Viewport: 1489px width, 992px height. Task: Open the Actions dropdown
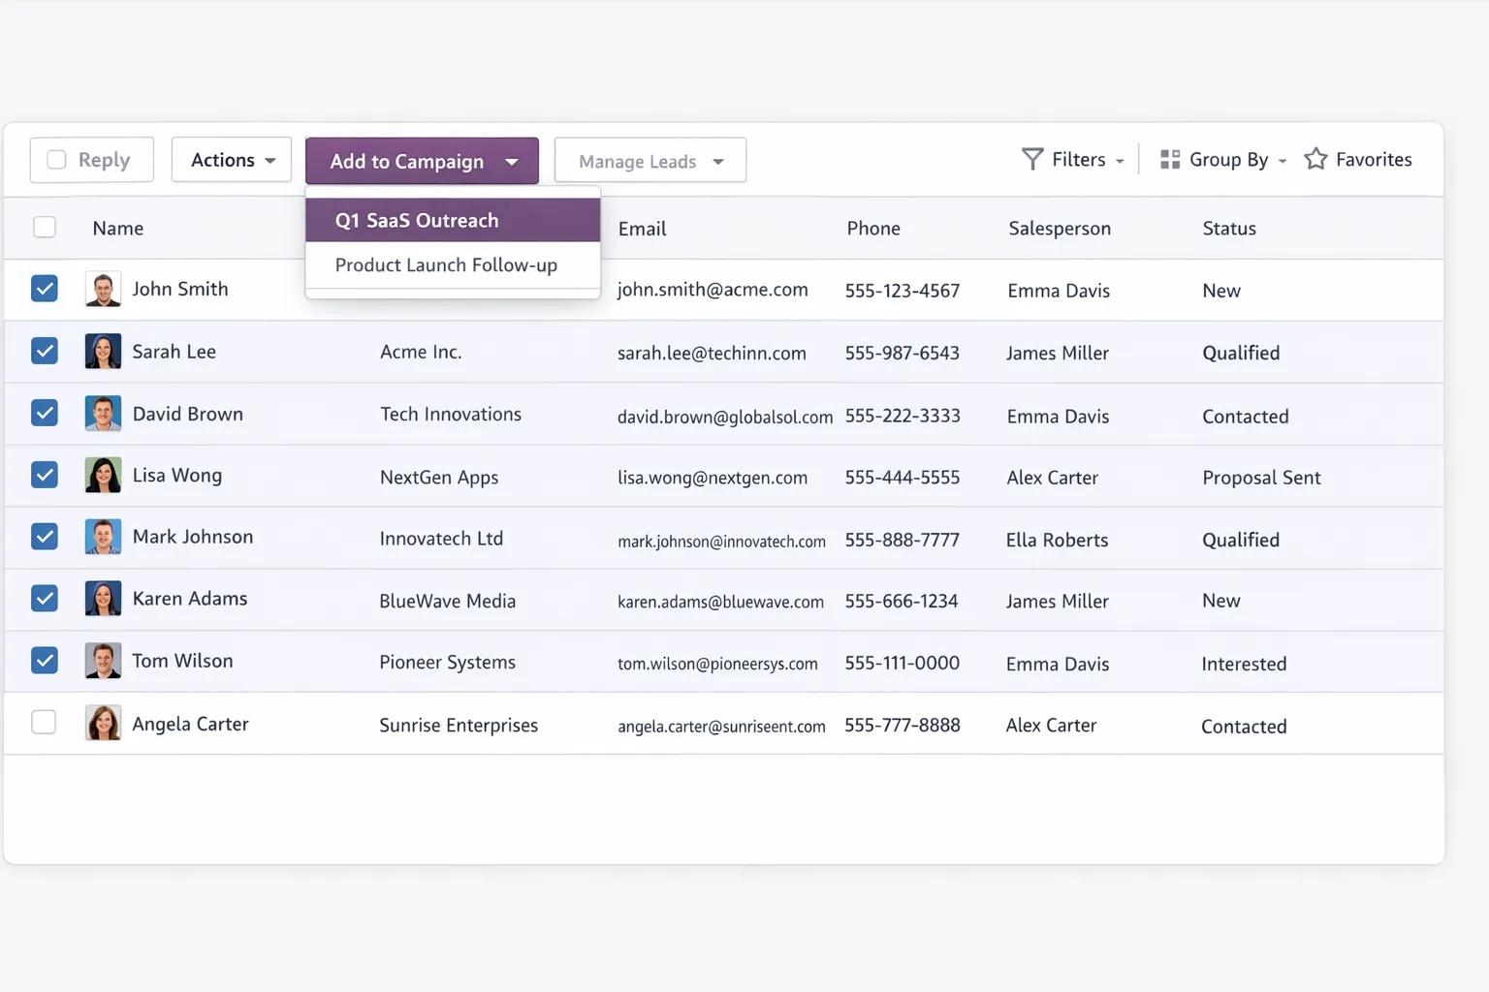[231, 159]
